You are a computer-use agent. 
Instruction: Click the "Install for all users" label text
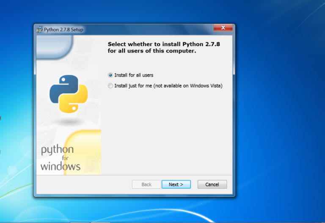tap(134, 75)
